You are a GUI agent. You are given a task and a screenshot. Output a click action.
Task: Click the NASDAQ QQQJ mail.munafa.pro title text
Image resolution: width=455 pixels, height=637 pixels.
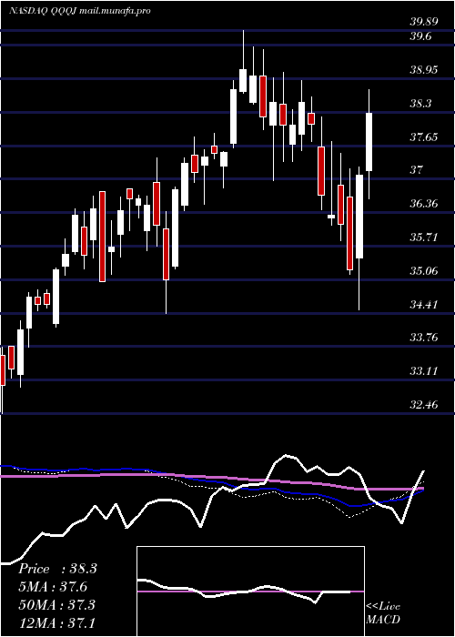coord(80,11)
